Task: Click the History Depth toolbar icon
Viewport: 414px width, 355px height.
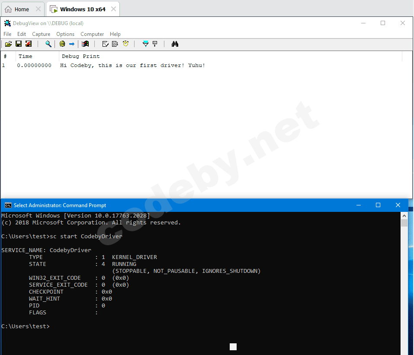Action: (155, 44)
